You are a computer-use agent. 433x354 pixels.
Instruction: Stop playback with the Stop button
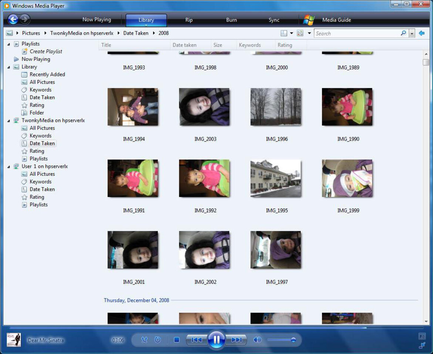coord(177,340)
